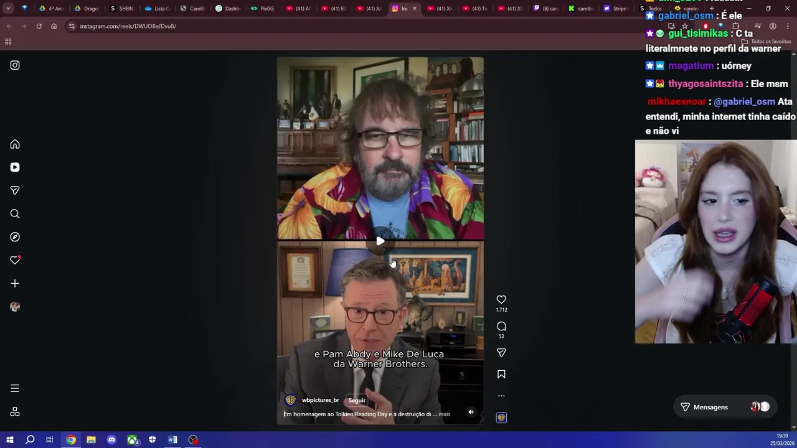Open the wbpictures_br profile link
Viewport: 797px width, 448px height.
(x=320, y=400)
